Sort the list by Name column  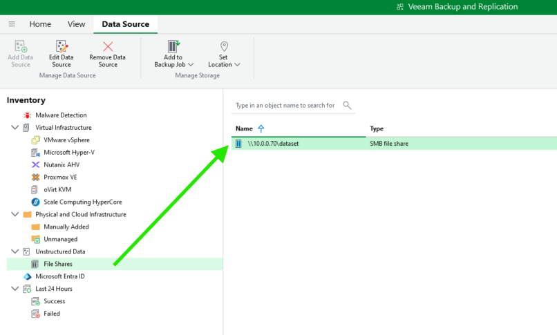[244, 128]
